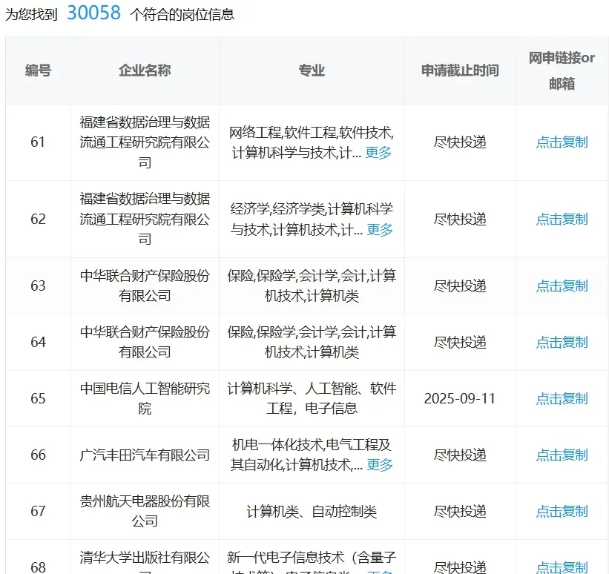Click 点击复制 link in row 67
The width and height of the screenshot is (609, 574).
point(562,511)
